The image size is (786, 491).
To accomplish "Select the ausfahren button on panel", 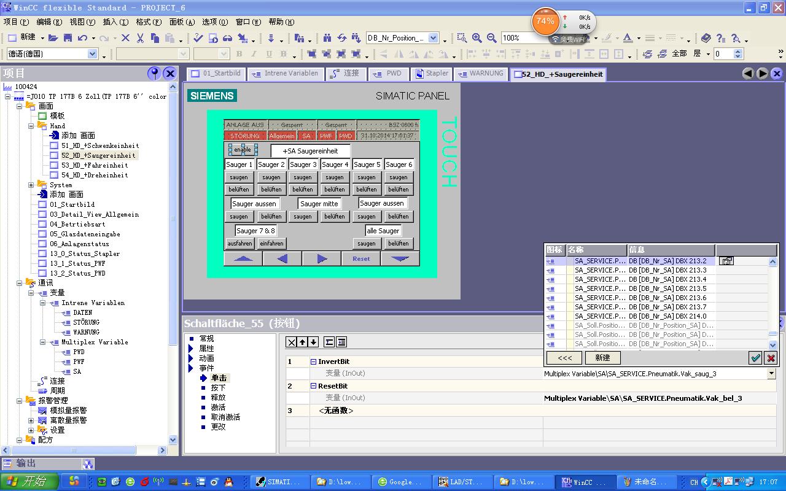I will click(239, 244).
